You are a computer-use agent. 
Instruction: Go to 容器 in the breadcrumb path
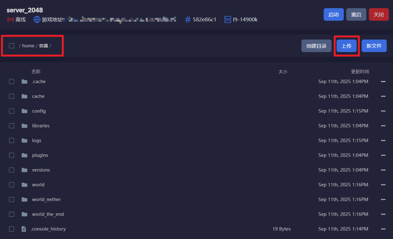[44, 46]
